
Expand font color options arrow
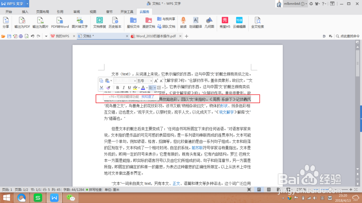click(x=147, y=87)
